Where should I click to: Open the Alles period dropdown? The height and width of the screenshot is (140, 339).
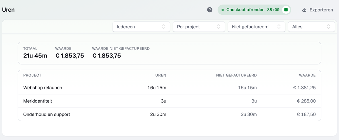pos(312,27)
